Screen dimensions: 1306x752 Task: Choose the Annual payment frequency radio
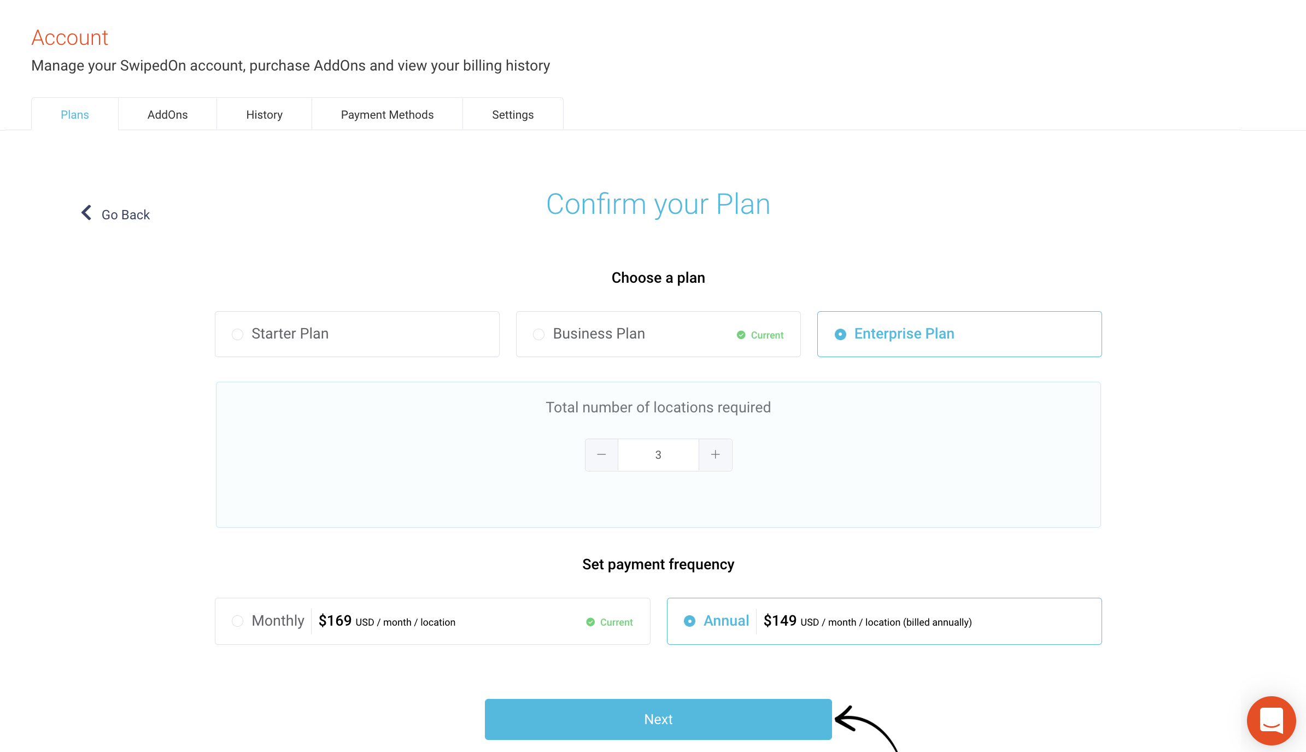point(689,621)
